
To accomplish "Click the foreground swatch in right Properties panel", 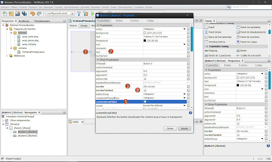I will click(x=238, y=85).
